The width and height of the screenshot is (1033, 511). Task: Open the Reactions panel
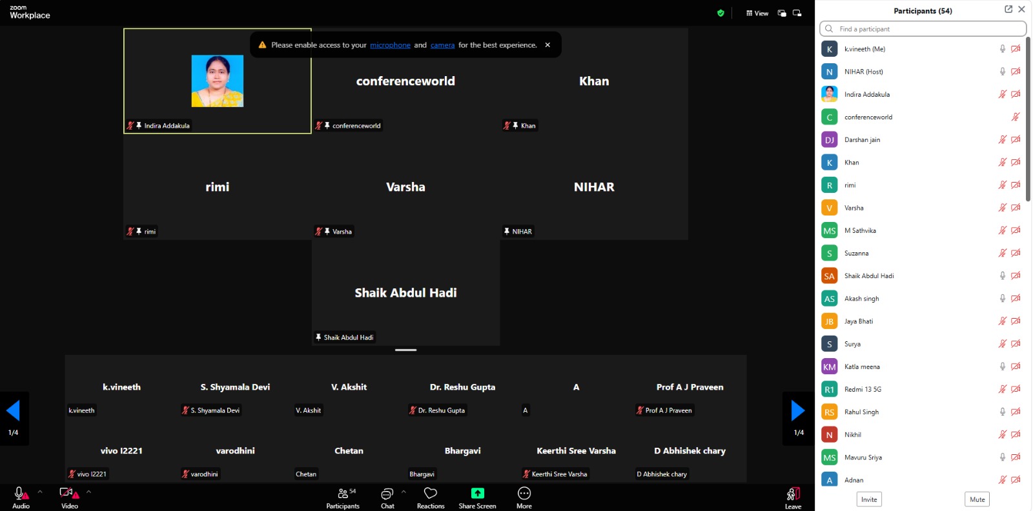point(431,494)
